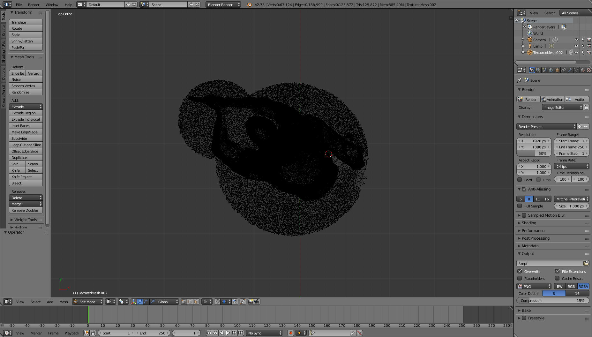Open the Render Presets dropdown
Screen dimensions: 592x337
[x=546, y=127]
